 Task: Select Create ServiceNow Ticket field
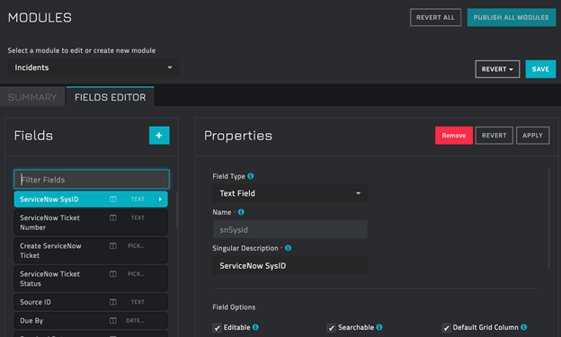[91, 251]
